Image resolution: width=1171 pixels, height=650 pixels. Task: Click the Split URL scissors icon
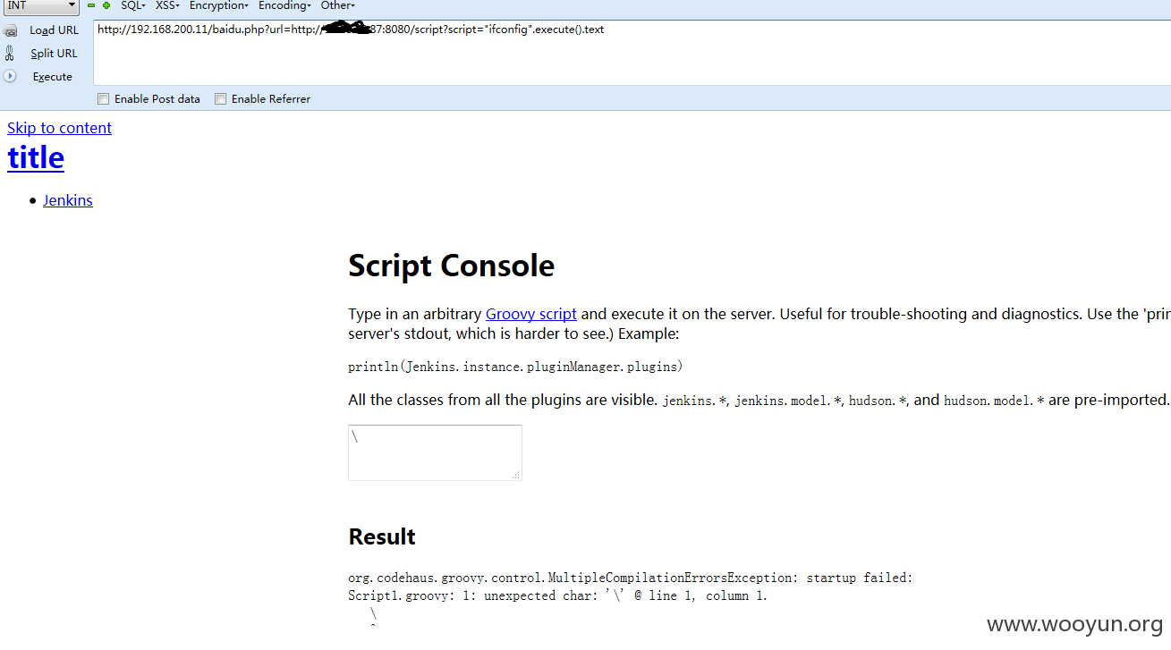(x=10, y=53)
